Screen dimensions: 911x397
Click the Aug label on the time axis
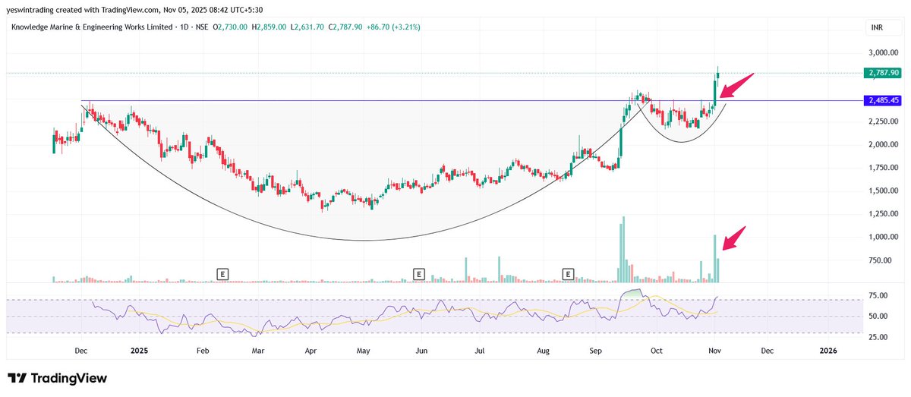tap(543, 351)
